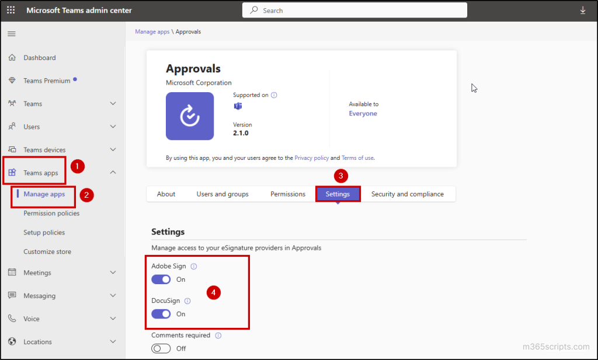
Task: Click the Teams apps icon
Action: (x=12, y=173)
